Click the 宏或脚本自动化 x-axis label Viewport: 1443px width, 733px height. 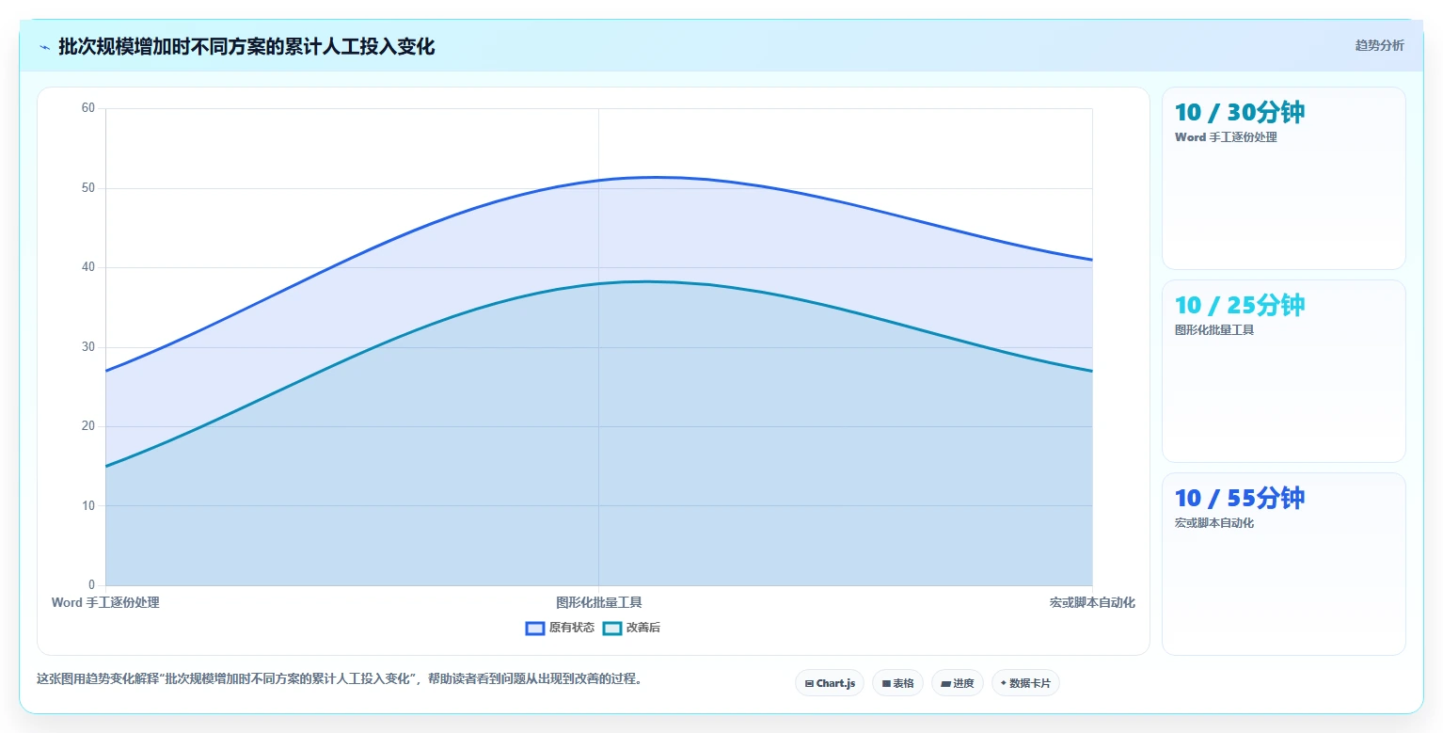tap(1092, 602)
